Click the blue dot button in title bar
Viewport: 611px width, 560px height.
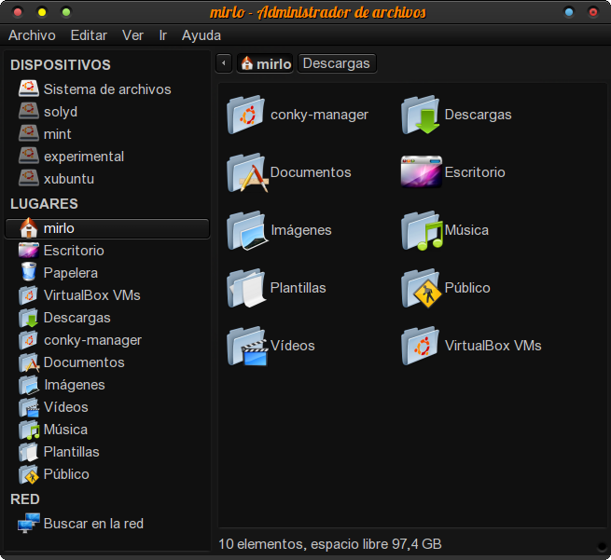click(569, 12)
